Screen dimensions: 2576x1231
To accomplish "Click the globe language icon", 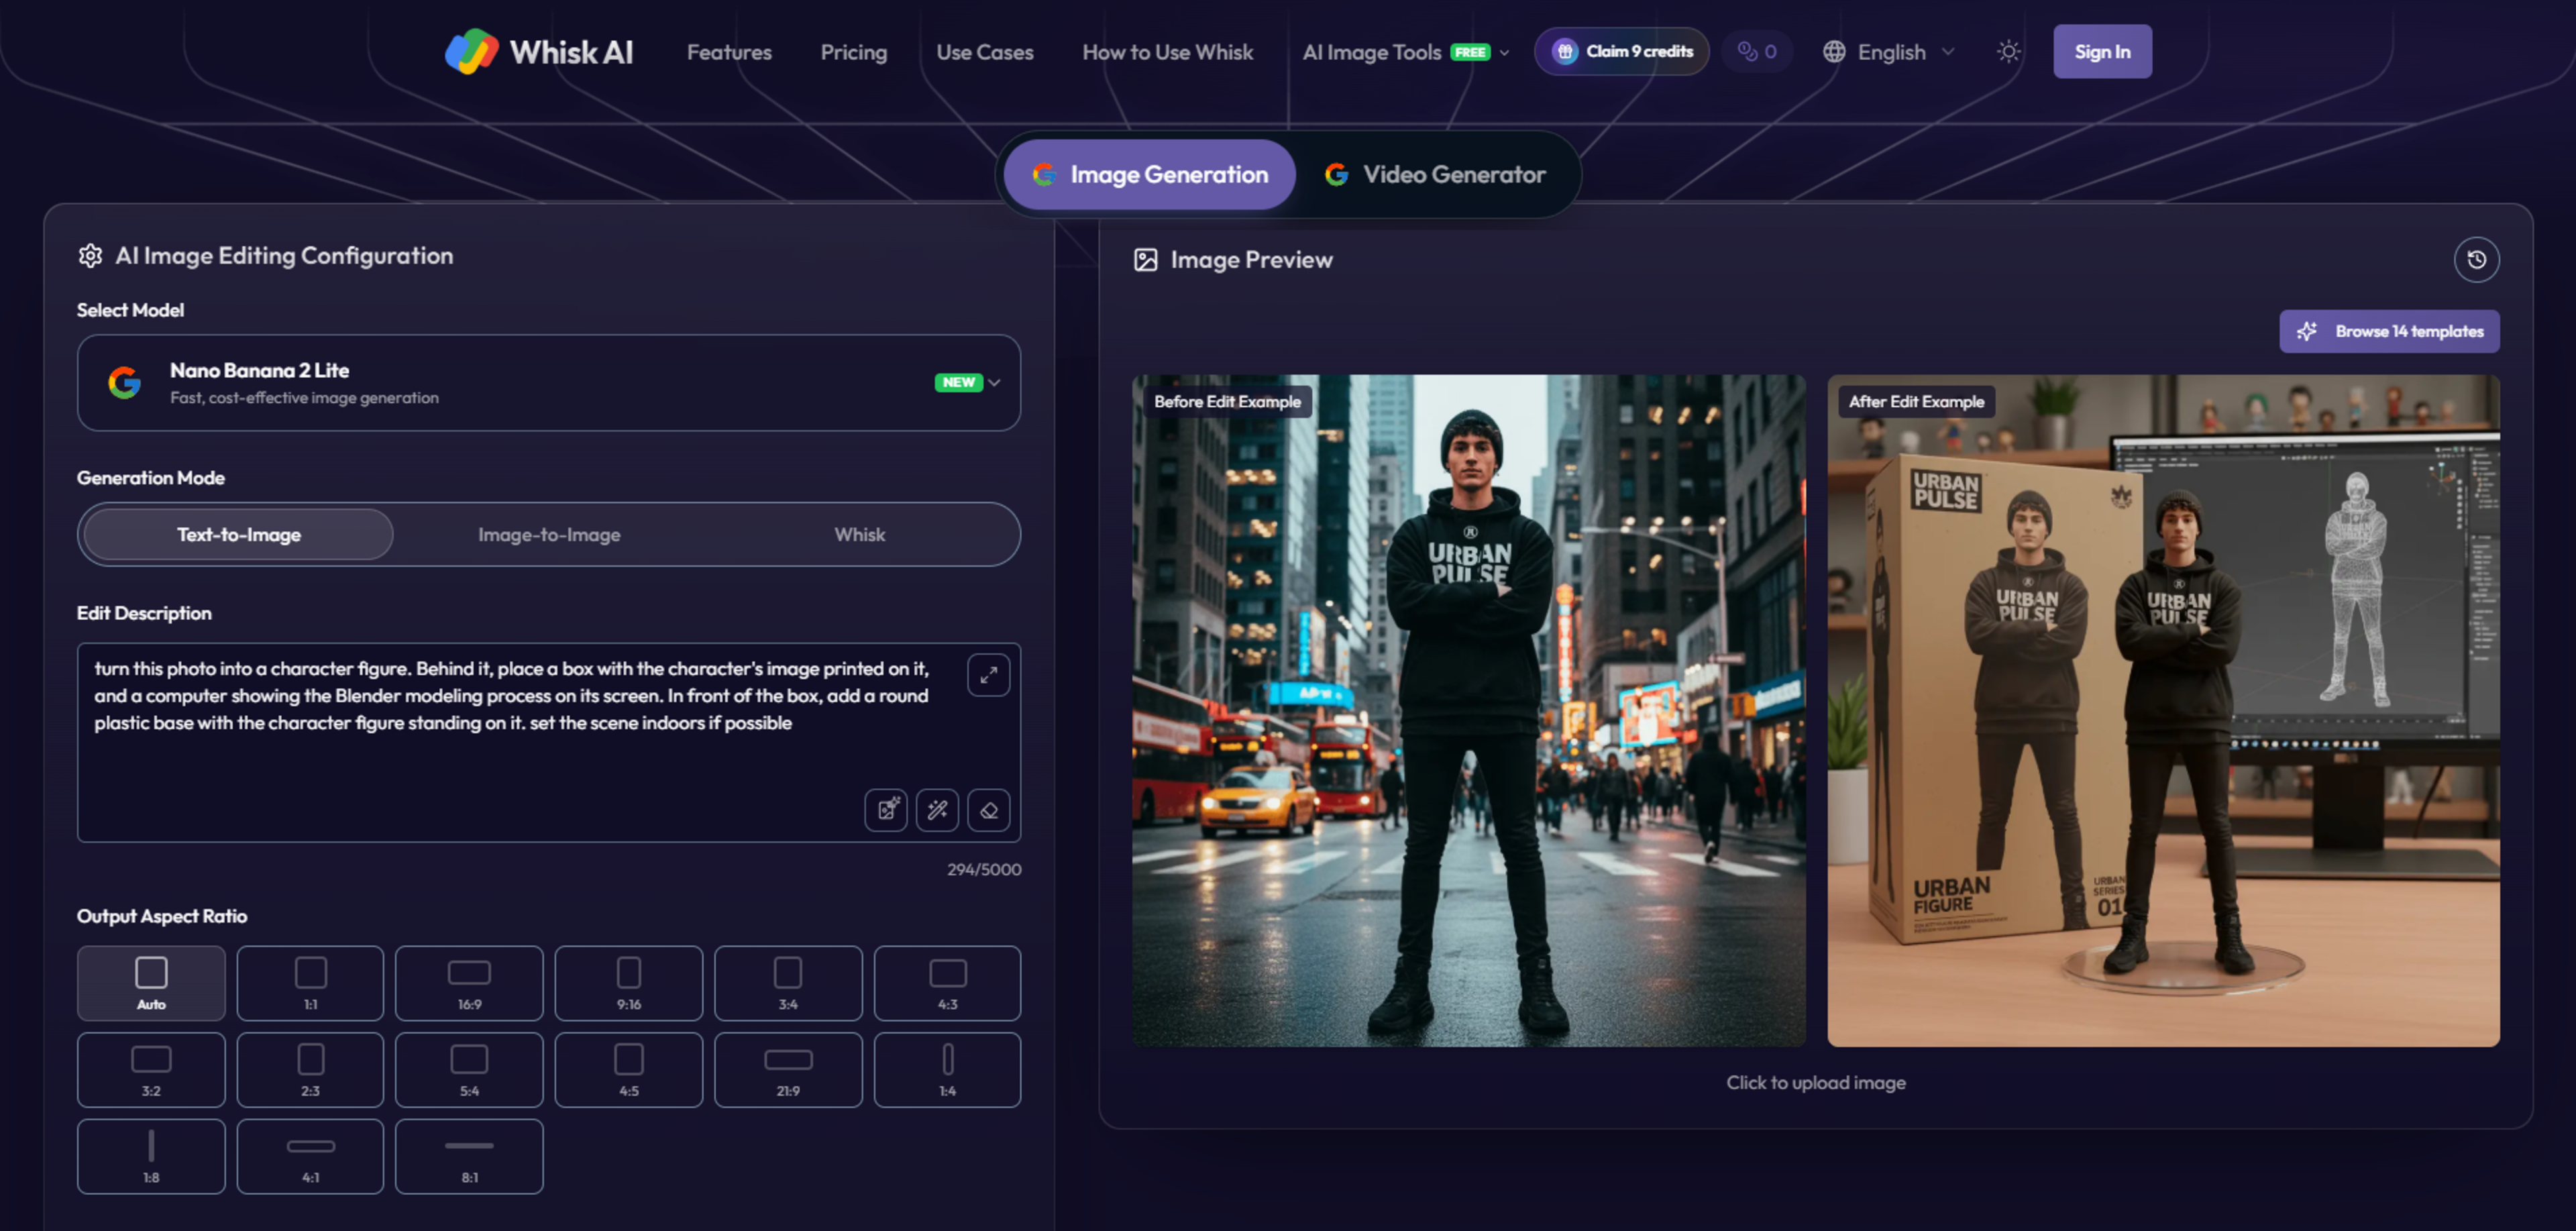I will (x=1833, y=52).
